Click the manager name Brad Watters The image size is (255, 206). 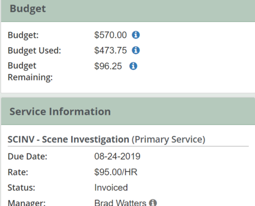point(120,203)
